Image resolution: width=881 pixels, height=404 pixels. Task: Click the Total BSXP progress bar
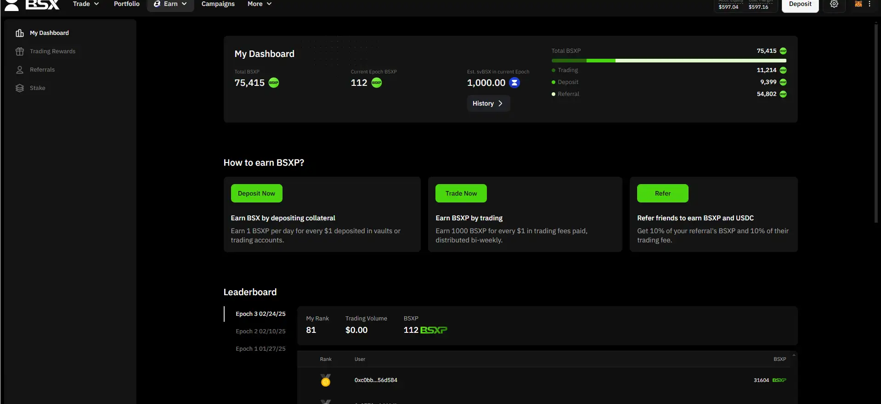point(669,61)
